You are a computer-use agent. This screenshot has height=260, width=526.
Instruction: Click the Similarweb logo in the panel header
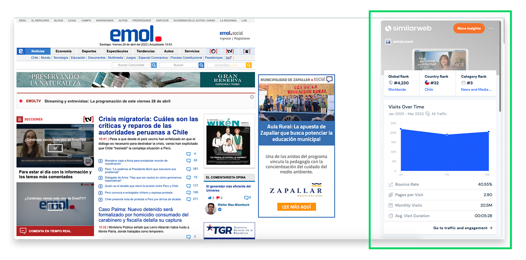[408, 28]
